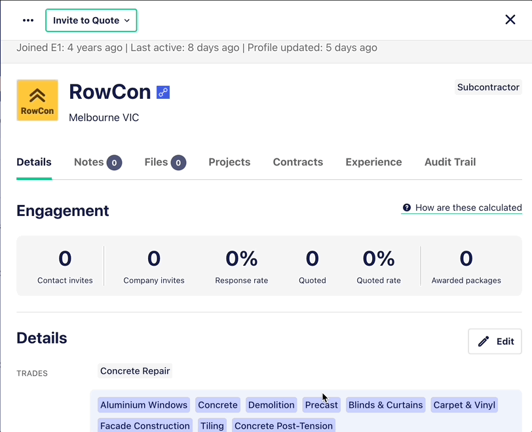Image resolution: width=532 pixels, height=432 pixels.
Task: Select the Concrete Repair trade tag
Action: click(x=135, y=371)
